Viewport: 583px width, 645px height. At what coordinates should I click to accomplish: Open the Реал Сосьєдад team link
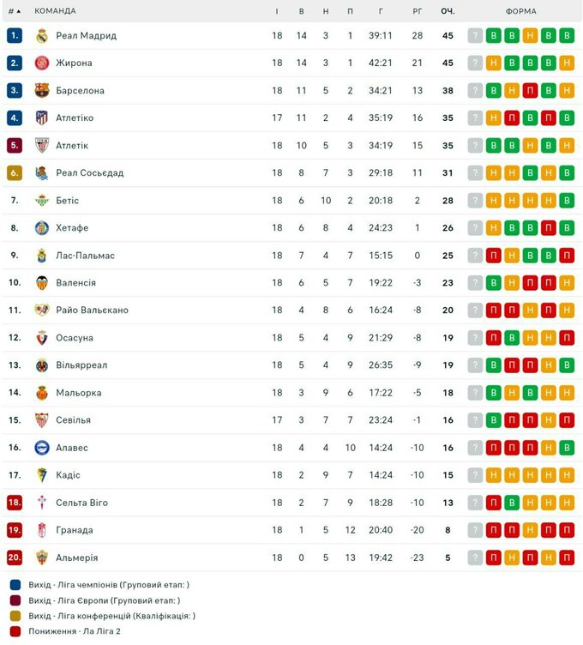(x=90, y=173)
